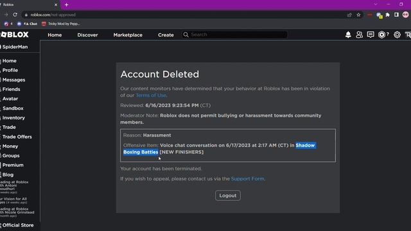Close the Roblox browser tab
The image size is (411, 231).
click(x=56, y=4)
